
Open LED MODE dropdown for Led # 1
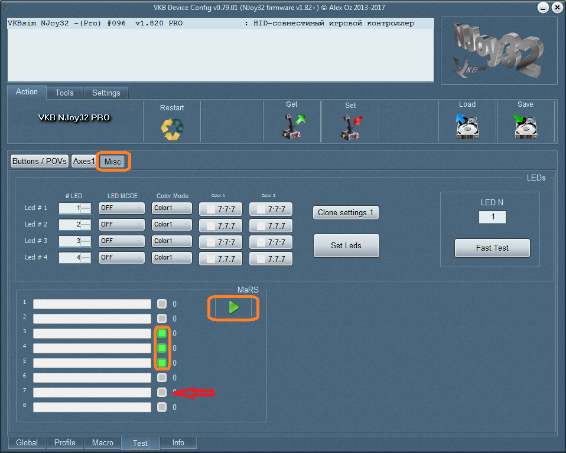pyautogui.click(x=121, y=208)
